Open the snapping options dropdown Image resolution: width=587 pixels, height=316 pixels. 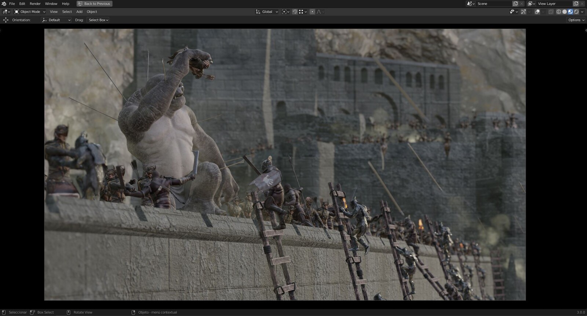tap(303, 12)
